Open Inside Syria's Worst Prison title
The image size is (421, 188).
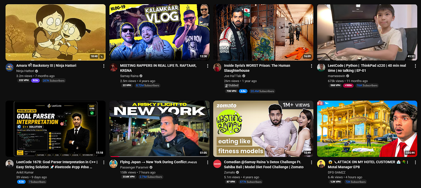coord(257,68)
